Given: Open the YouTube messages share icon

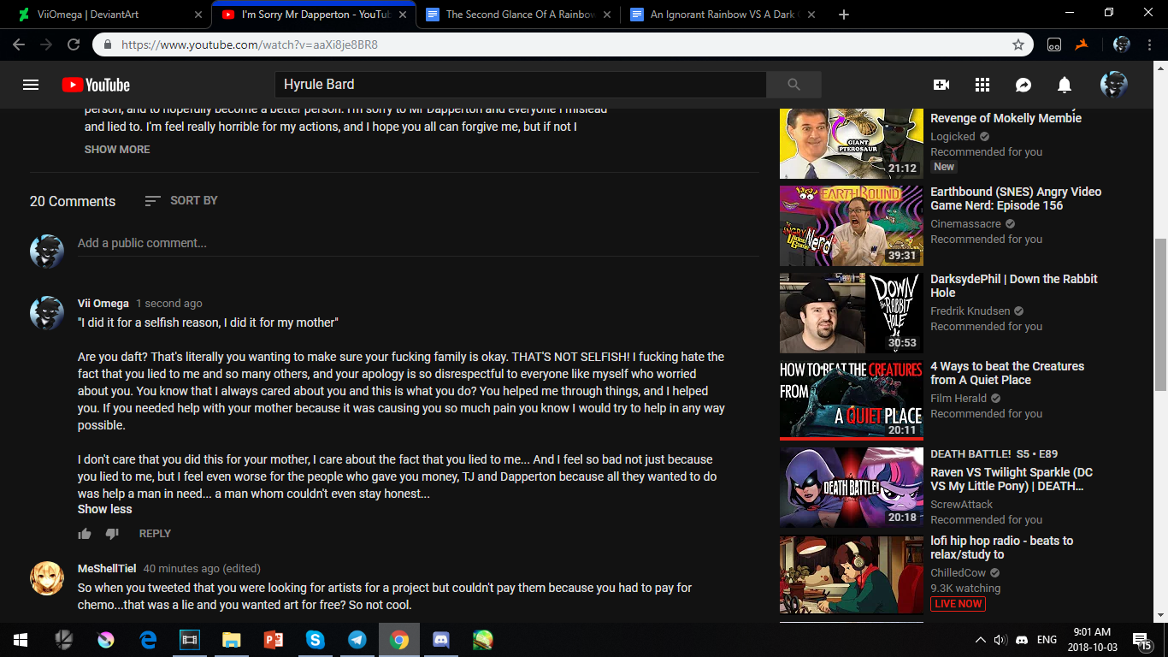Looking at the screenshot, I should click(x=1023, y=85).
